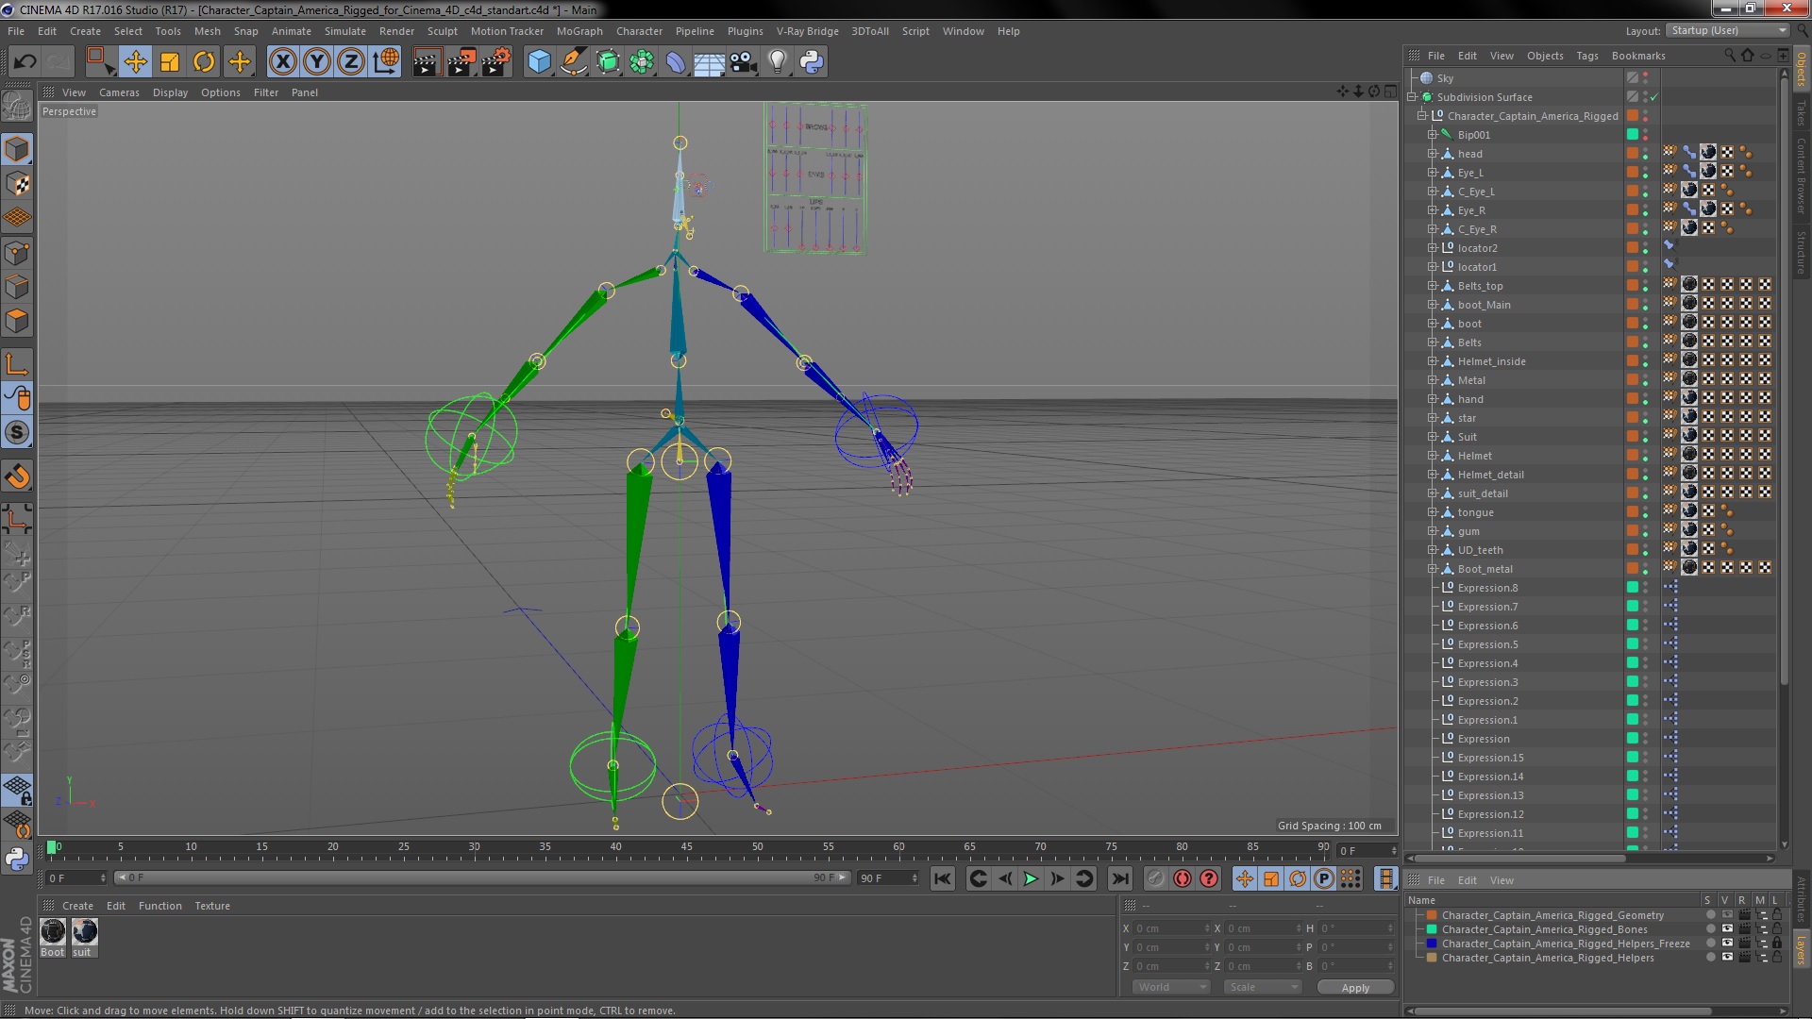
Task: Select the tongue object
Action: tap(1475, 512)
